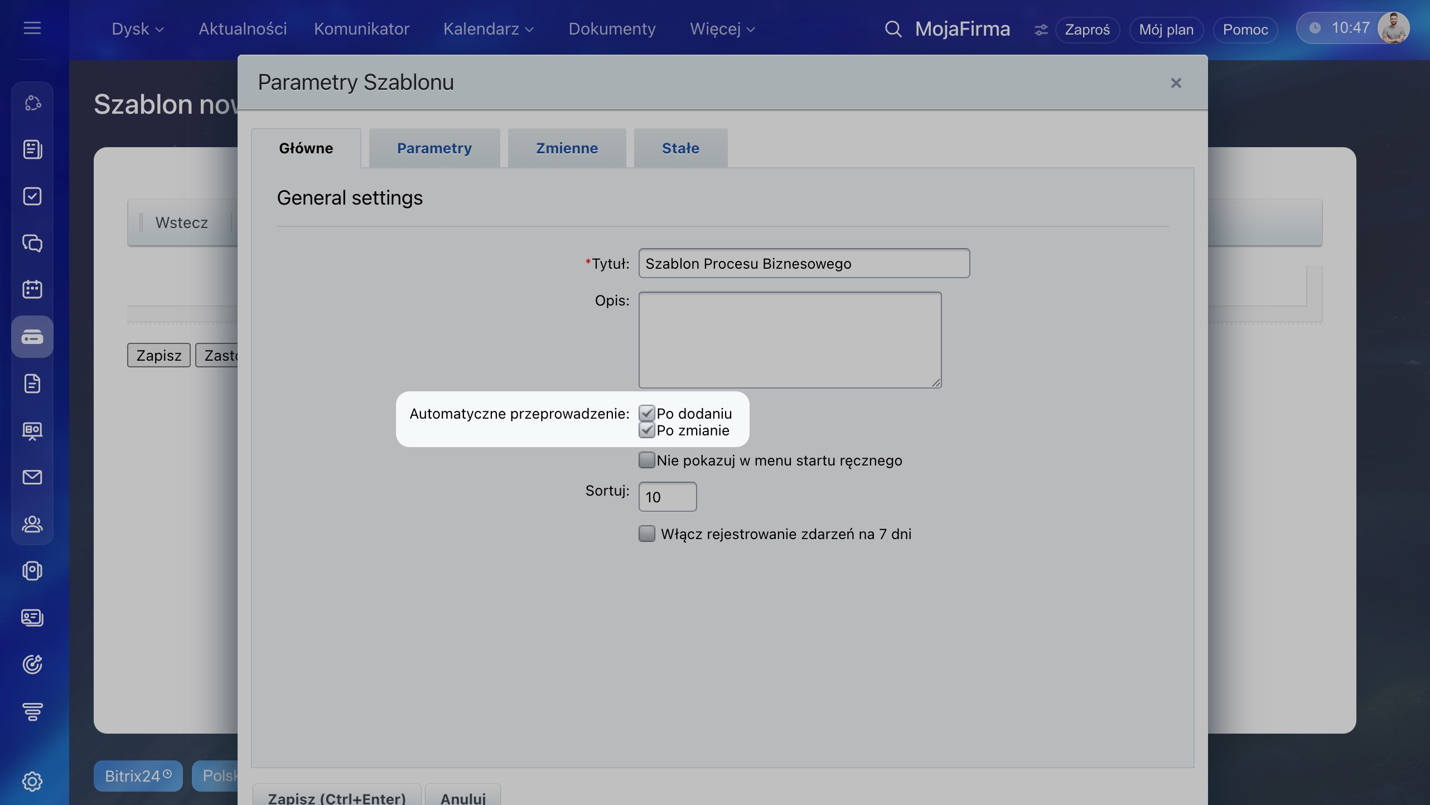Open the calendar icon in sidebar
This screenshot has height=805, width=1430.
click(x=32, y=289)
